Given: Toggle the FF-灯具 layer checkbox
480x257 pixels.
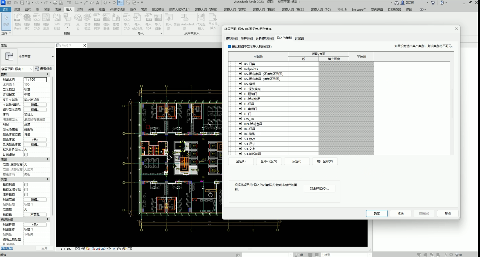Looking at the screenshot, I should click(240, 104).
